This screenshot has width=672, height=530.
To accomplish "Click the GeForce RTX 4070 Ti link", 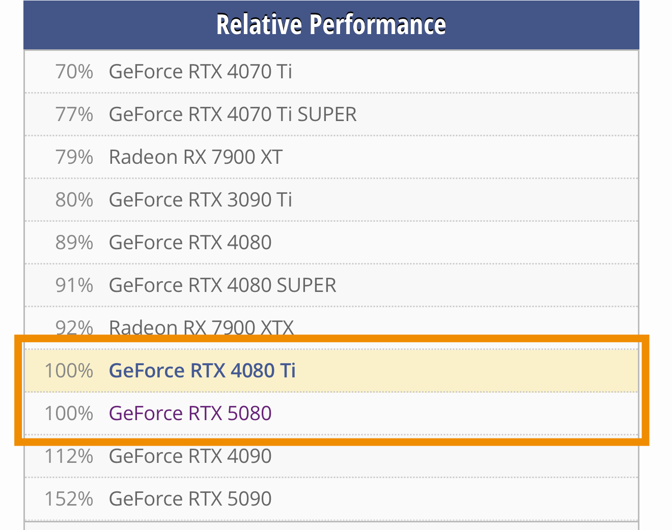I will [200, 72].
